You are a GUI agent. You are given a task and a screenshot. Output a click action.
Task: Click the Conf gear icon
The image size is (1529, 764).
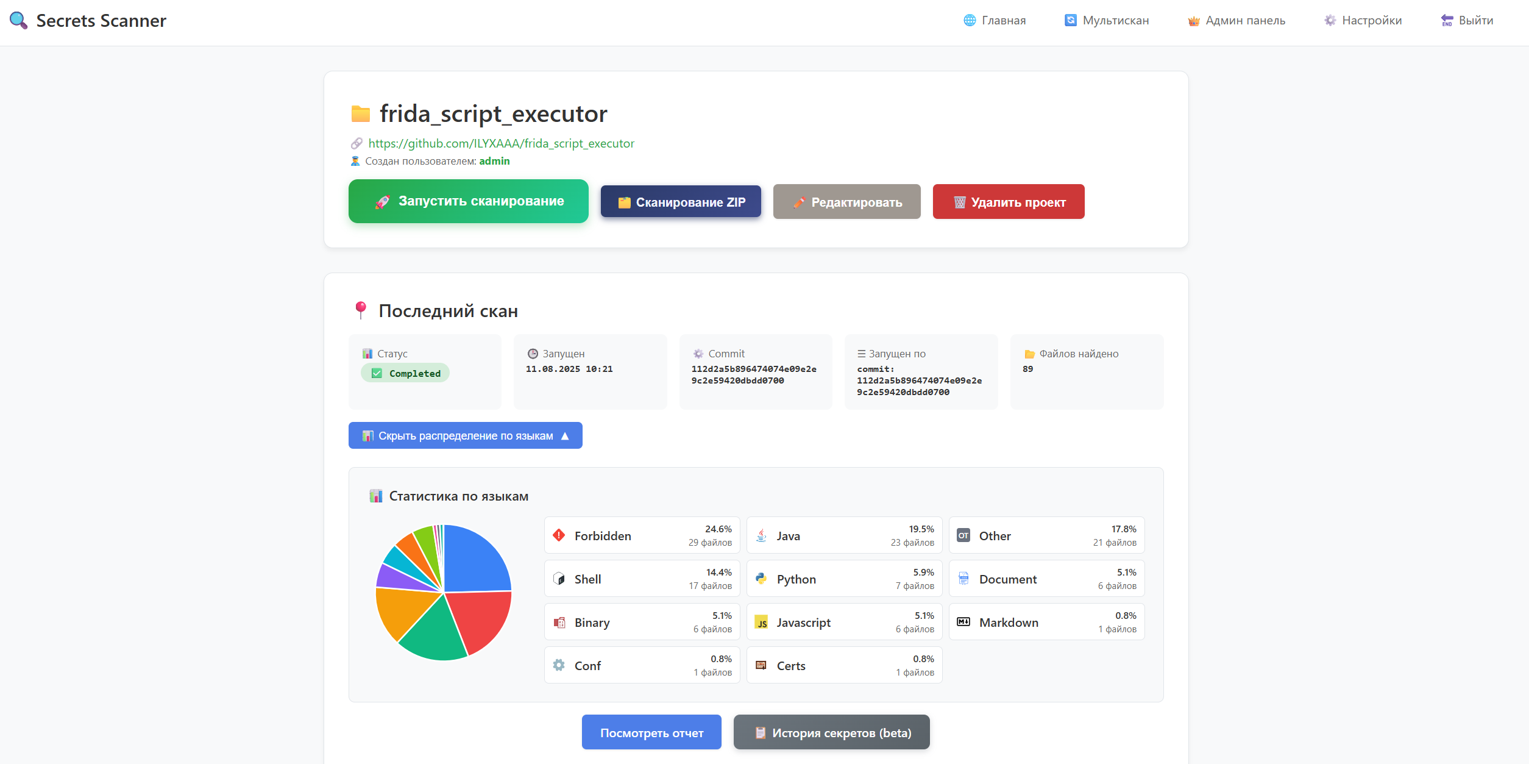[x=559, y=665]
